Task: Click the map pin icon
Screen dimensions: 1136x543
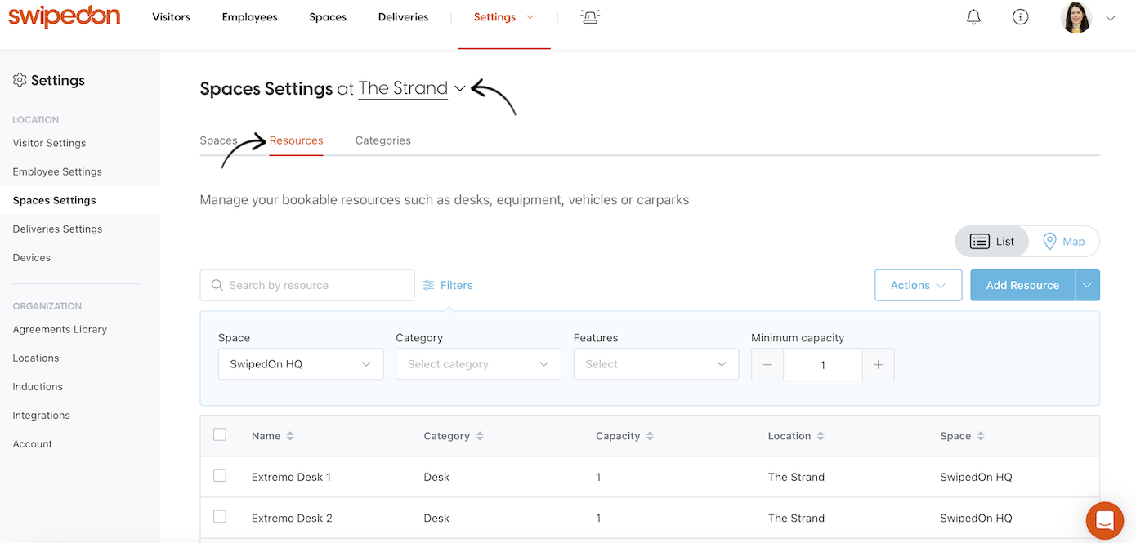Action: tap(1050, 242)
